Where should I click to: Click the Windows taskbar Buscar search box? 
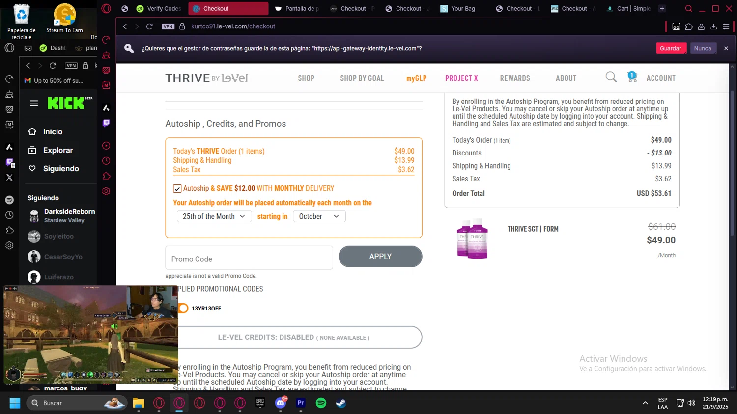pyautogui.click(x=77, y=403)
